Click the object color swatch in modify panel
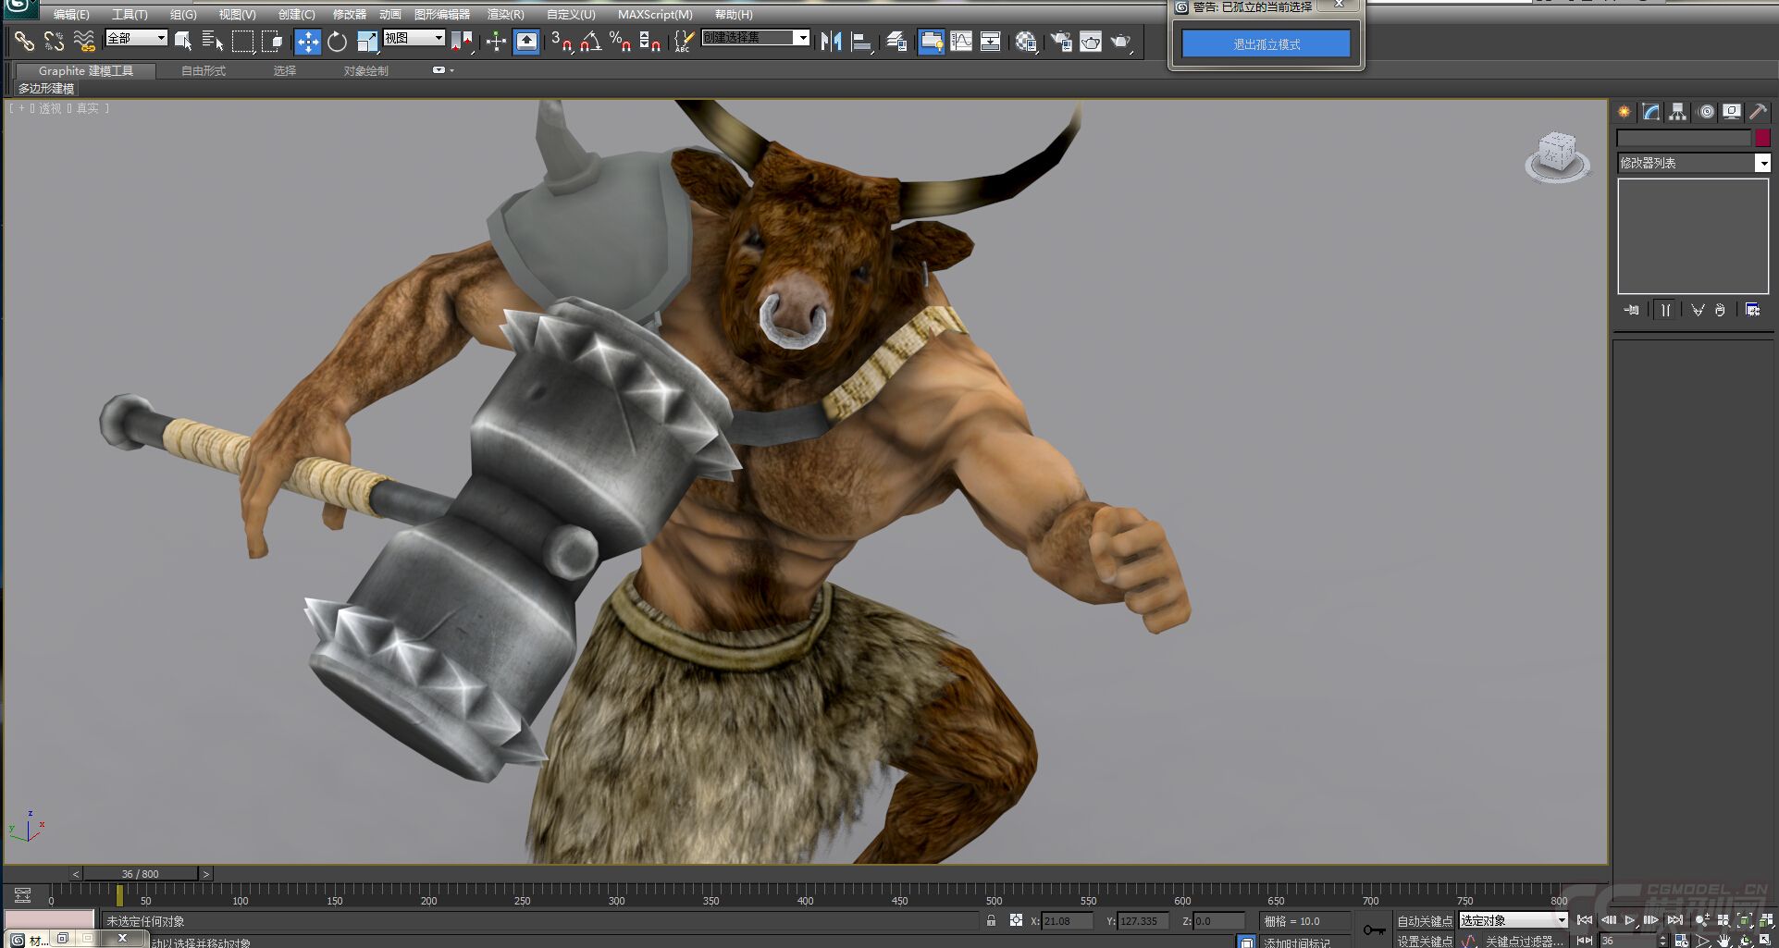Image resolution: width=1779 pixels, height=948 pixels. click(1762, 138)
